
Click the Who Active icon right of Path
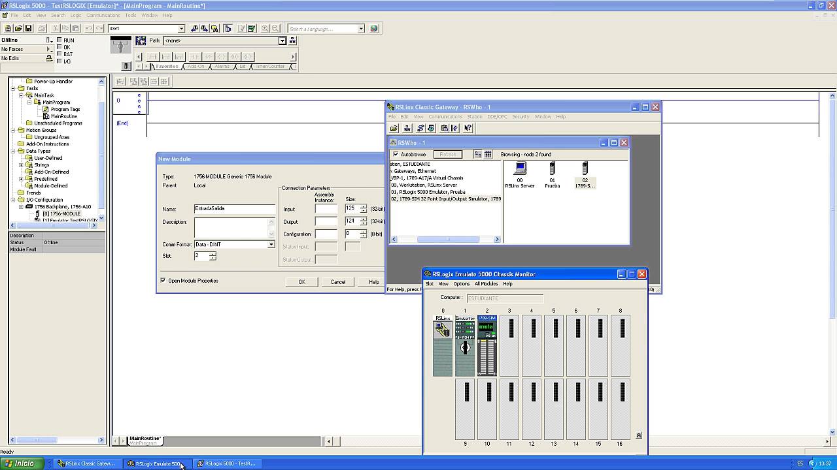pos(292,40)
